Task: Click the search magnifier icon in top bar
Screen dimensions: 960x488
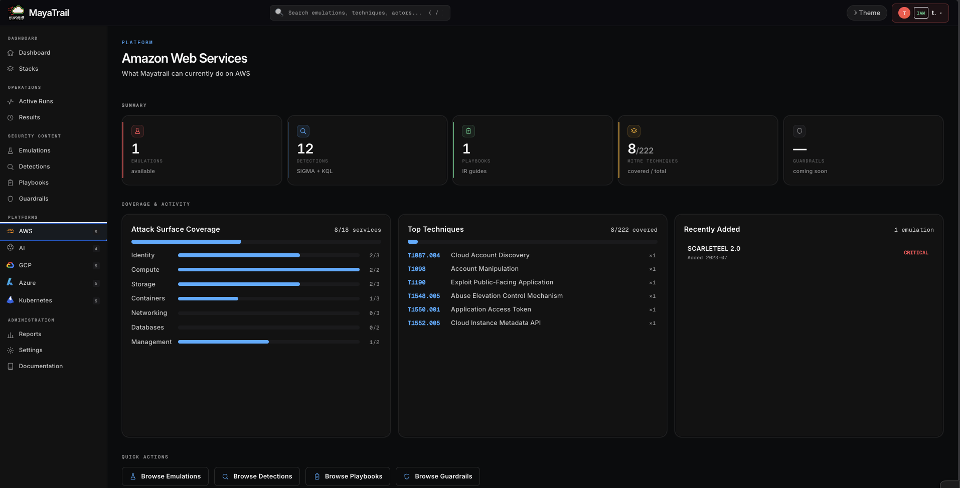Action: [279, 13]
